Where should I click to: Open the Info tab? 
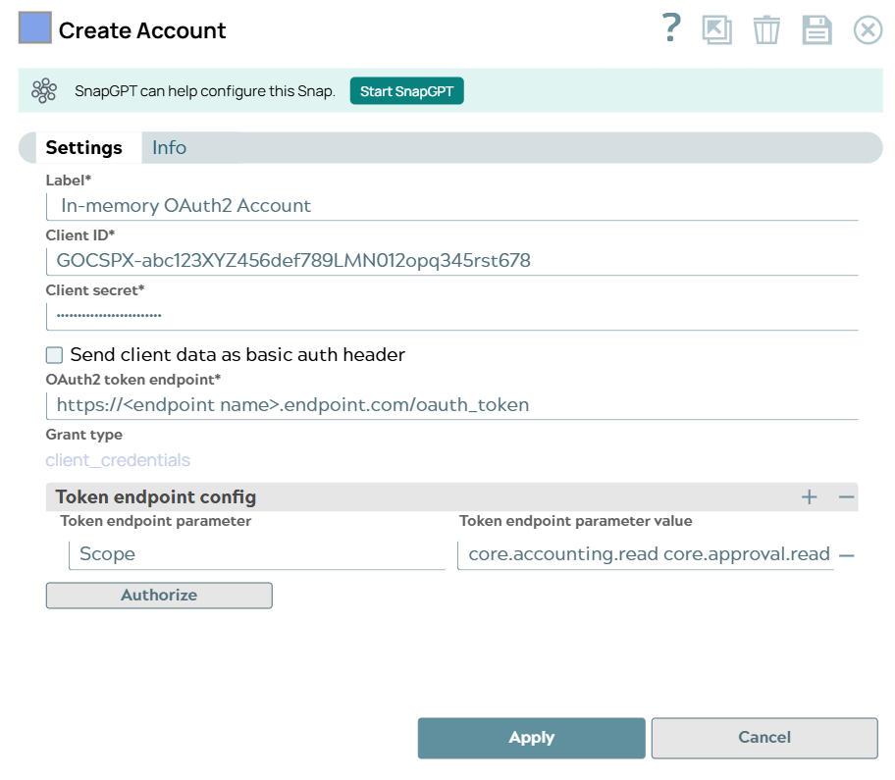tap(169, 148)
